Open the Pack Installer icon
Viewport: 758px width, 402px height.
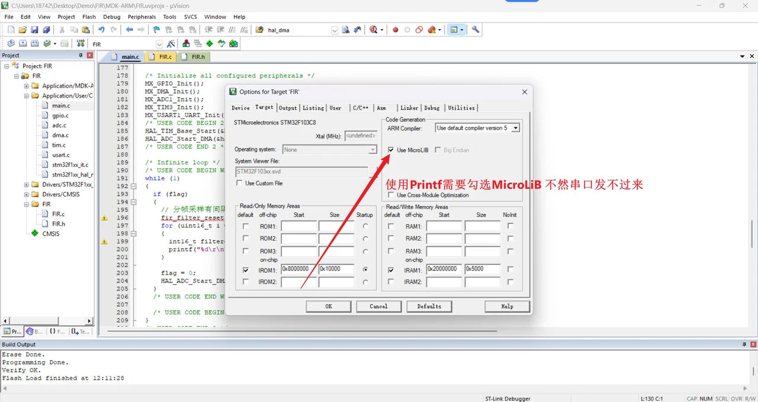click(x=233, y=43)
